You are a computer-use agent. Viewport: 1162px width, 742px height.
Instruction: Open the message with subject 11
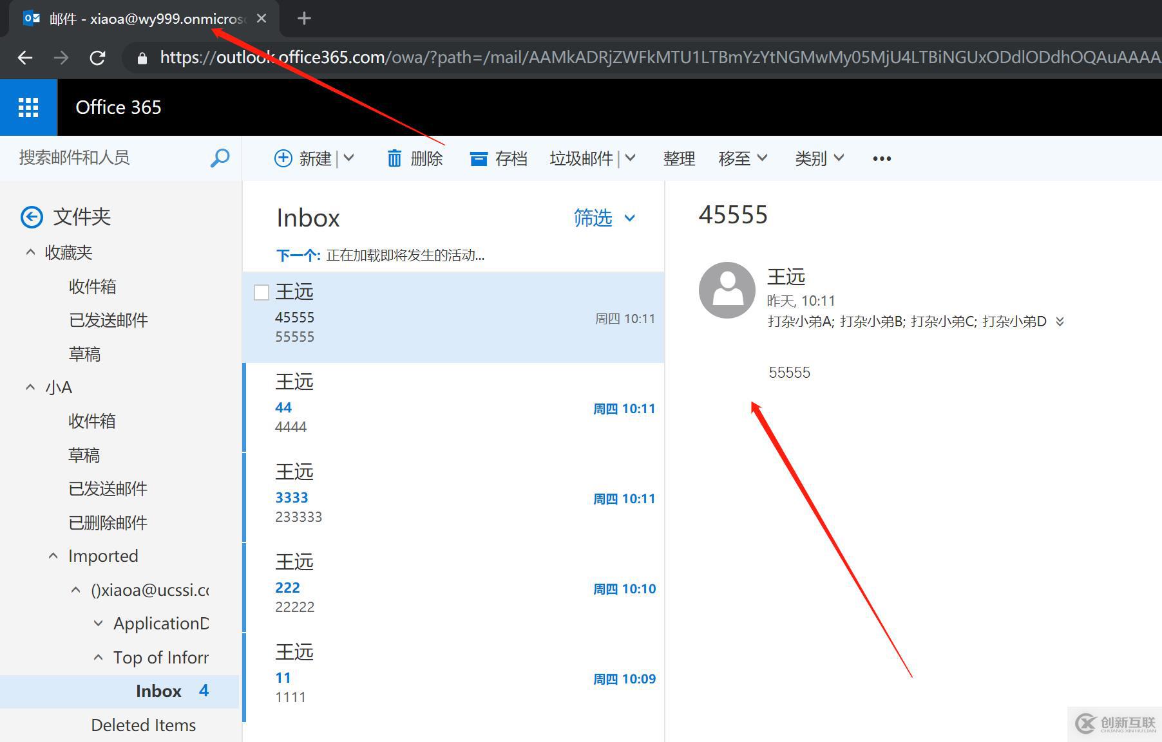click(453, 678)
